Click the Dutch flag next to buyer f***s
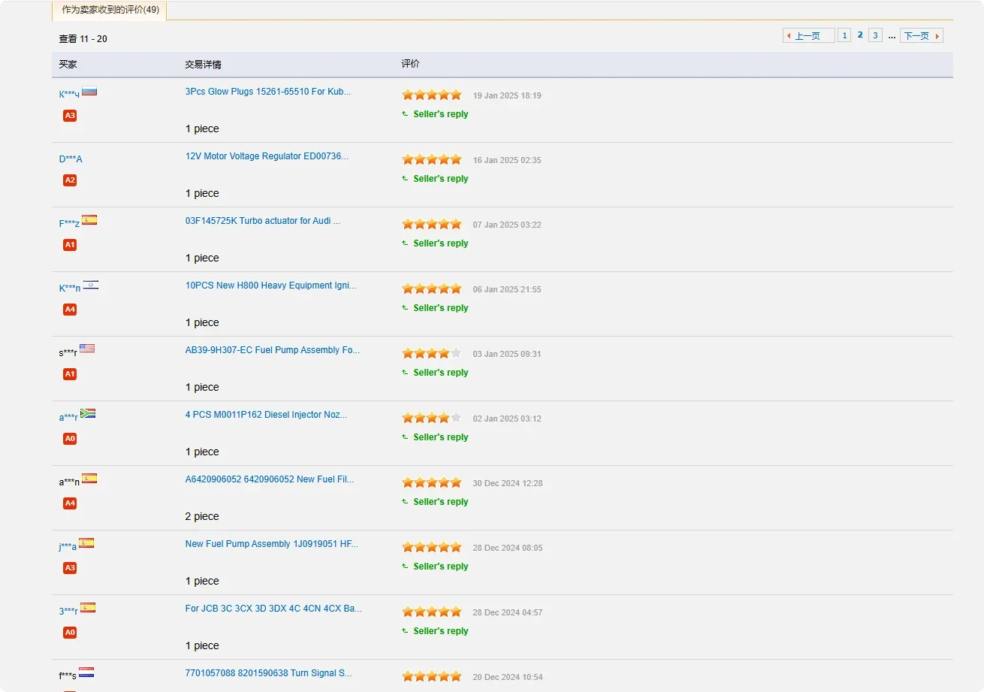984x692 pixels. tap(86, 672)
